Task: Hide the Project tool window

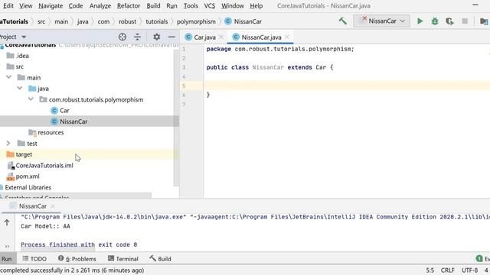Action: [171, 37]
